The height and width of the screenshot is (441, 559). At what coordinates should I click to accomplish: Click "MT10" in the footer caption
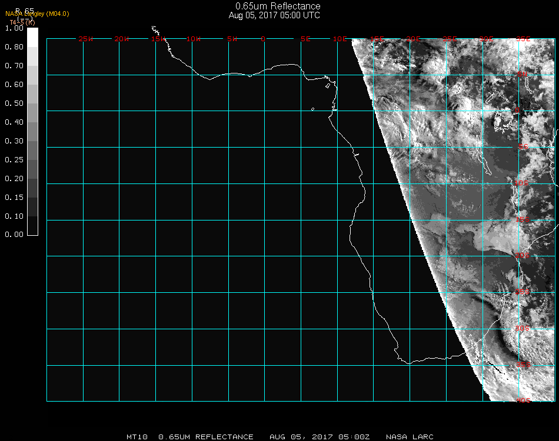point(137,437)
